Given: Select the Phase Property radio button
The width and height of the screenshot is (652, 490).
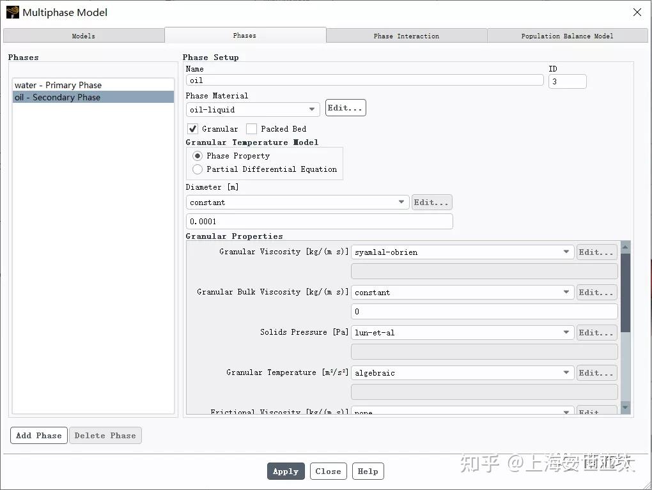Looking at the screenshot, I should (198, 156).
